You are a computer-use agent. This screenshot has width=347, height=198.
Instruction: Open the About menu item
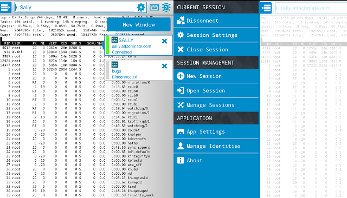[x=216, y=161]
